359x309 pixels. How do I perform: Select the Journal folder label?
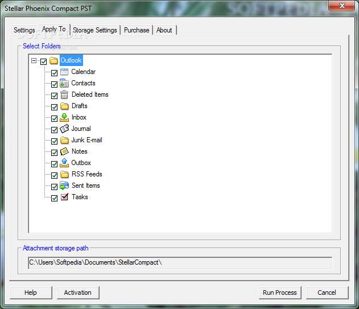pyautogui.click(x=81, y=129)
